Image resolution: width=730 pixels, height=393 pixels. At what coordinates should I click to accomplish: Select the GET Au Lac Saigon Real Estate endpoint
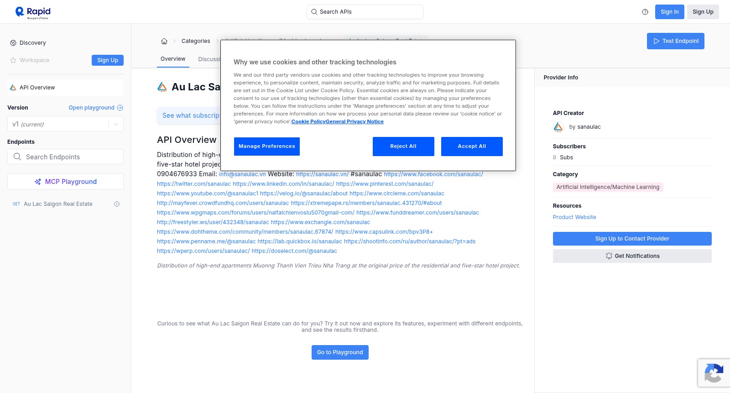(65, 204)
